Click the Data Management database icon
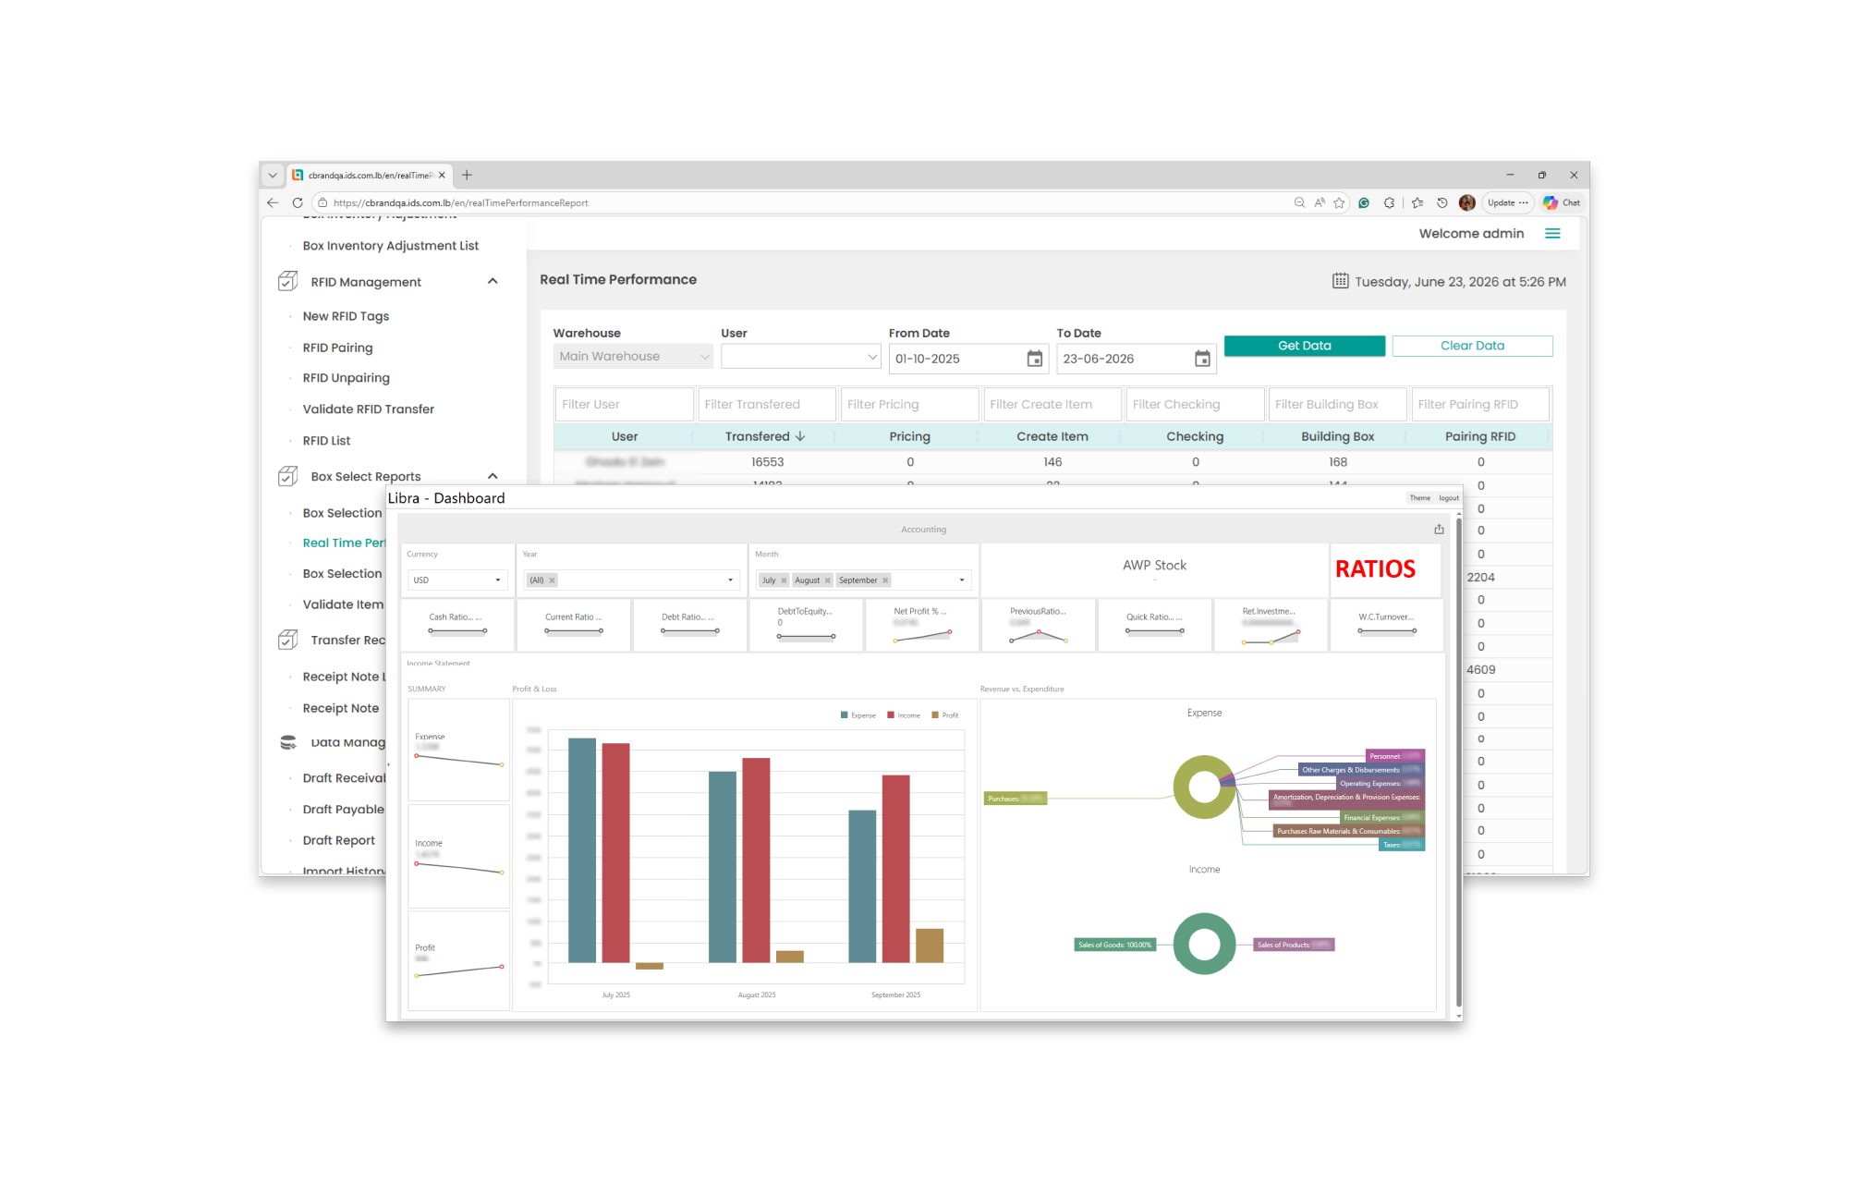Screen dimensions: 1849x1184 pos(288,742)
